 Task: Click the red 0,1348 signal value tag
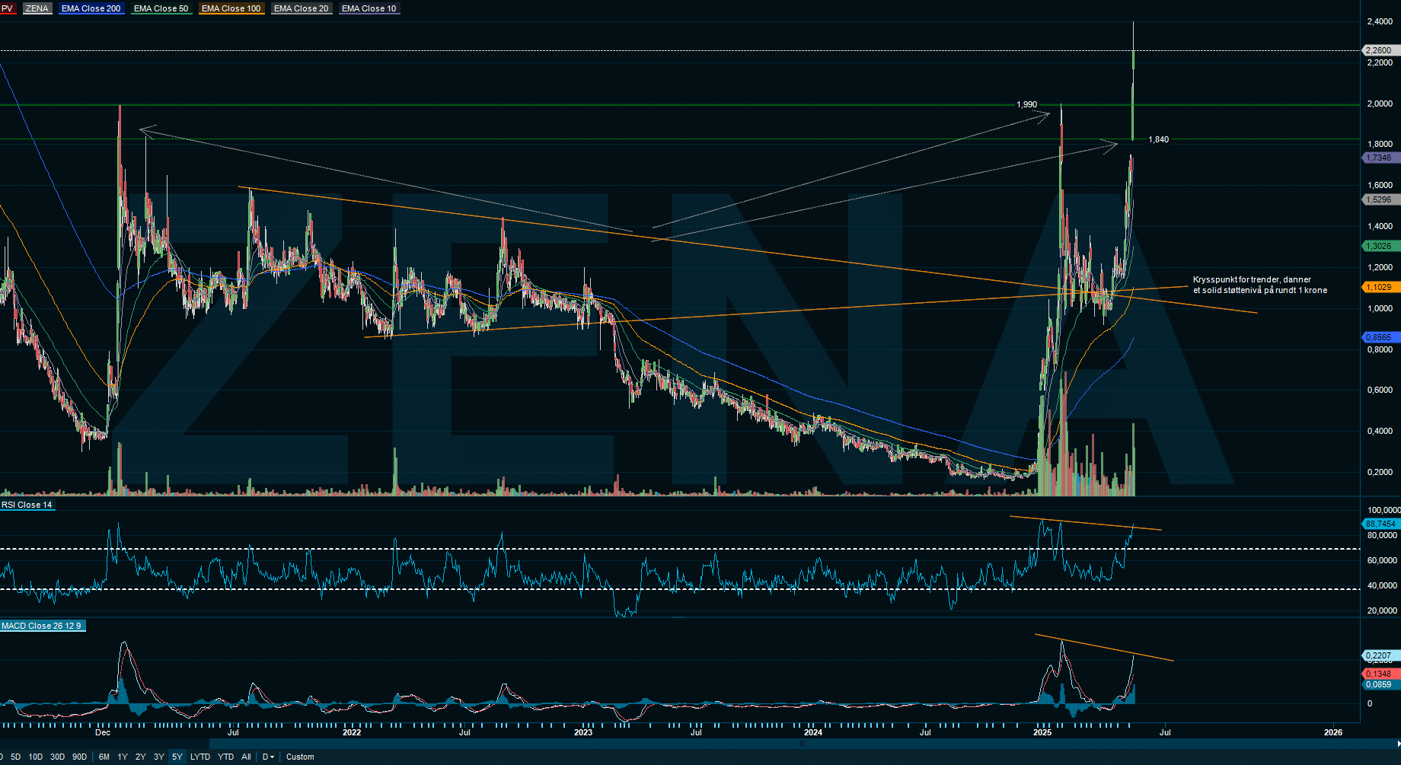(1380, 674)
